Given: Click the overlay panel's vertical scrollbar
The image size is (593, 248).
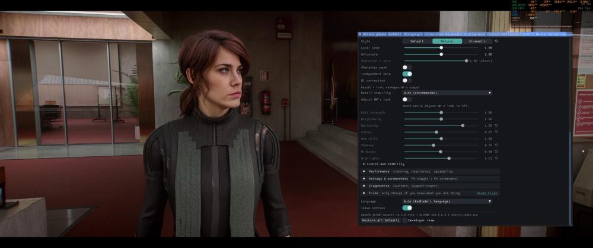Looking at the screenshot, I should coord(570,178).
